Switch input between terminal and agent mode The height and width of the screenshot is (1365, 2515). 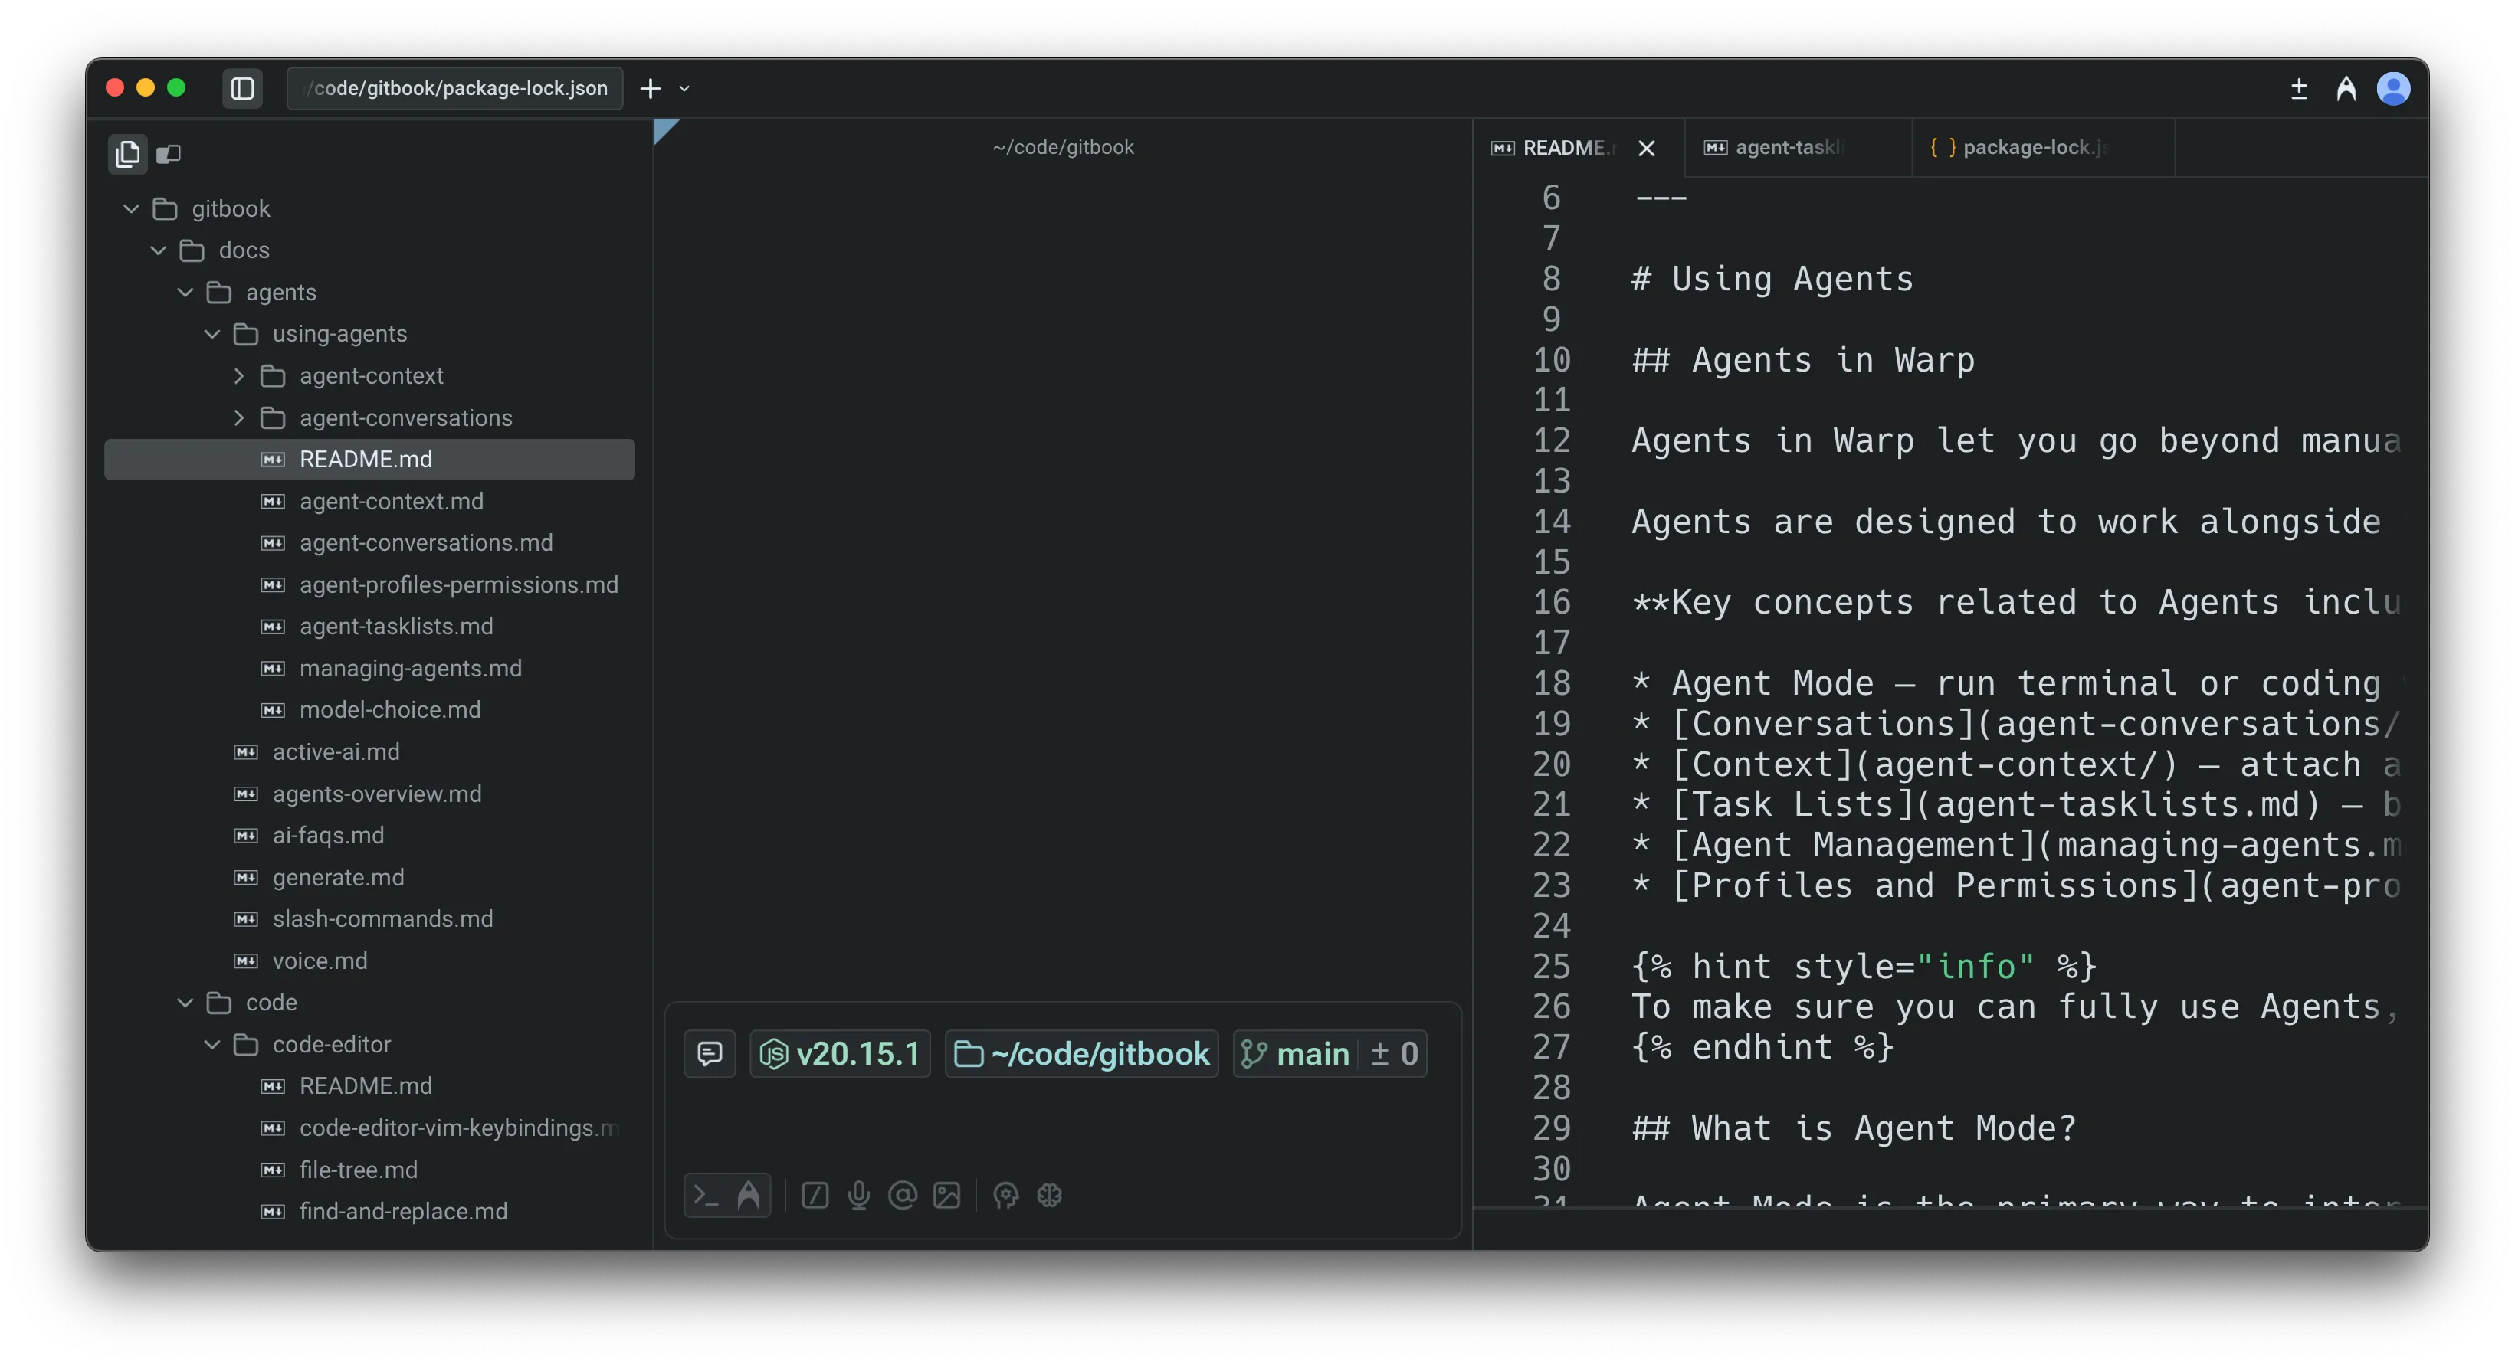727,1194
